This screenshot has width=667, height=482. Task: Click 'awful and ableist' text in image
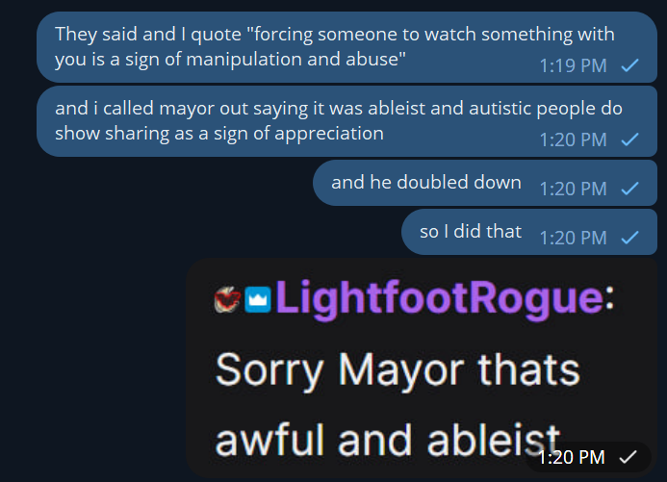(x=388, y=440)
